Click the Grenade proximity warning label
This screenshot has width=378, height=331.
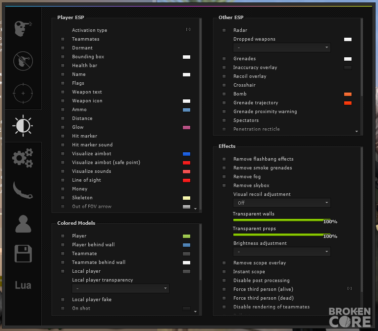click(265, 112)
